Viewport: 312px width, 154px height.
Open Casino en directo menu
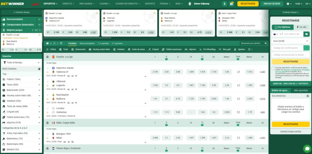click(128, 4)
